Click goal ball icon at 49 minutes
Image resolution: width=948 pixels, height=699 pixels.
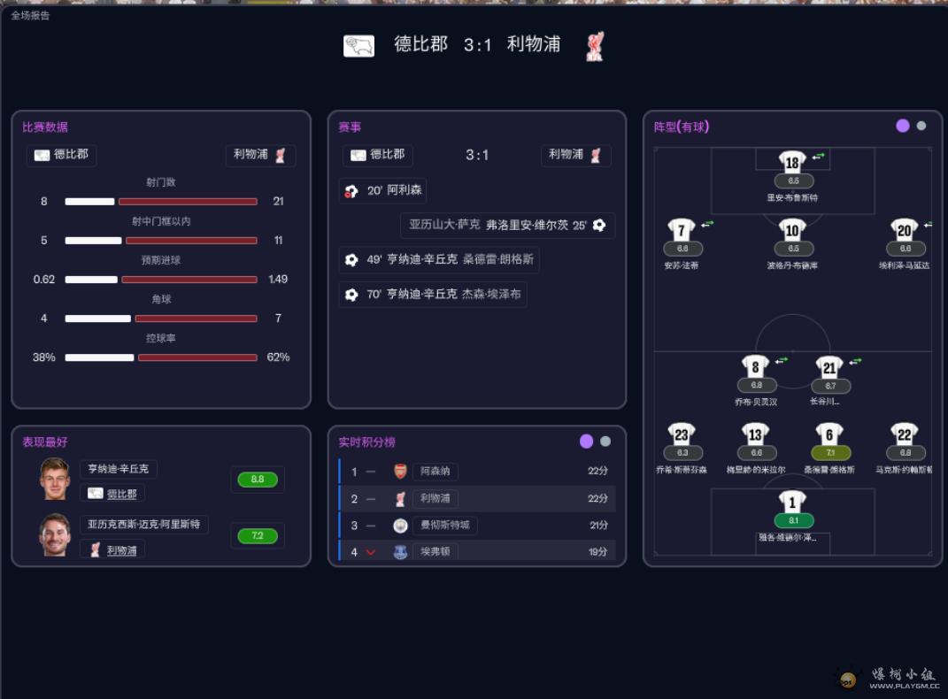click(x=351, y=260)
